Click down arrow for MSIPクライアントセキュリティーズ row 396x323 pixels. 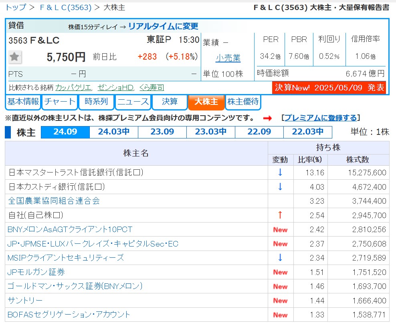click(x=280, y=258)
